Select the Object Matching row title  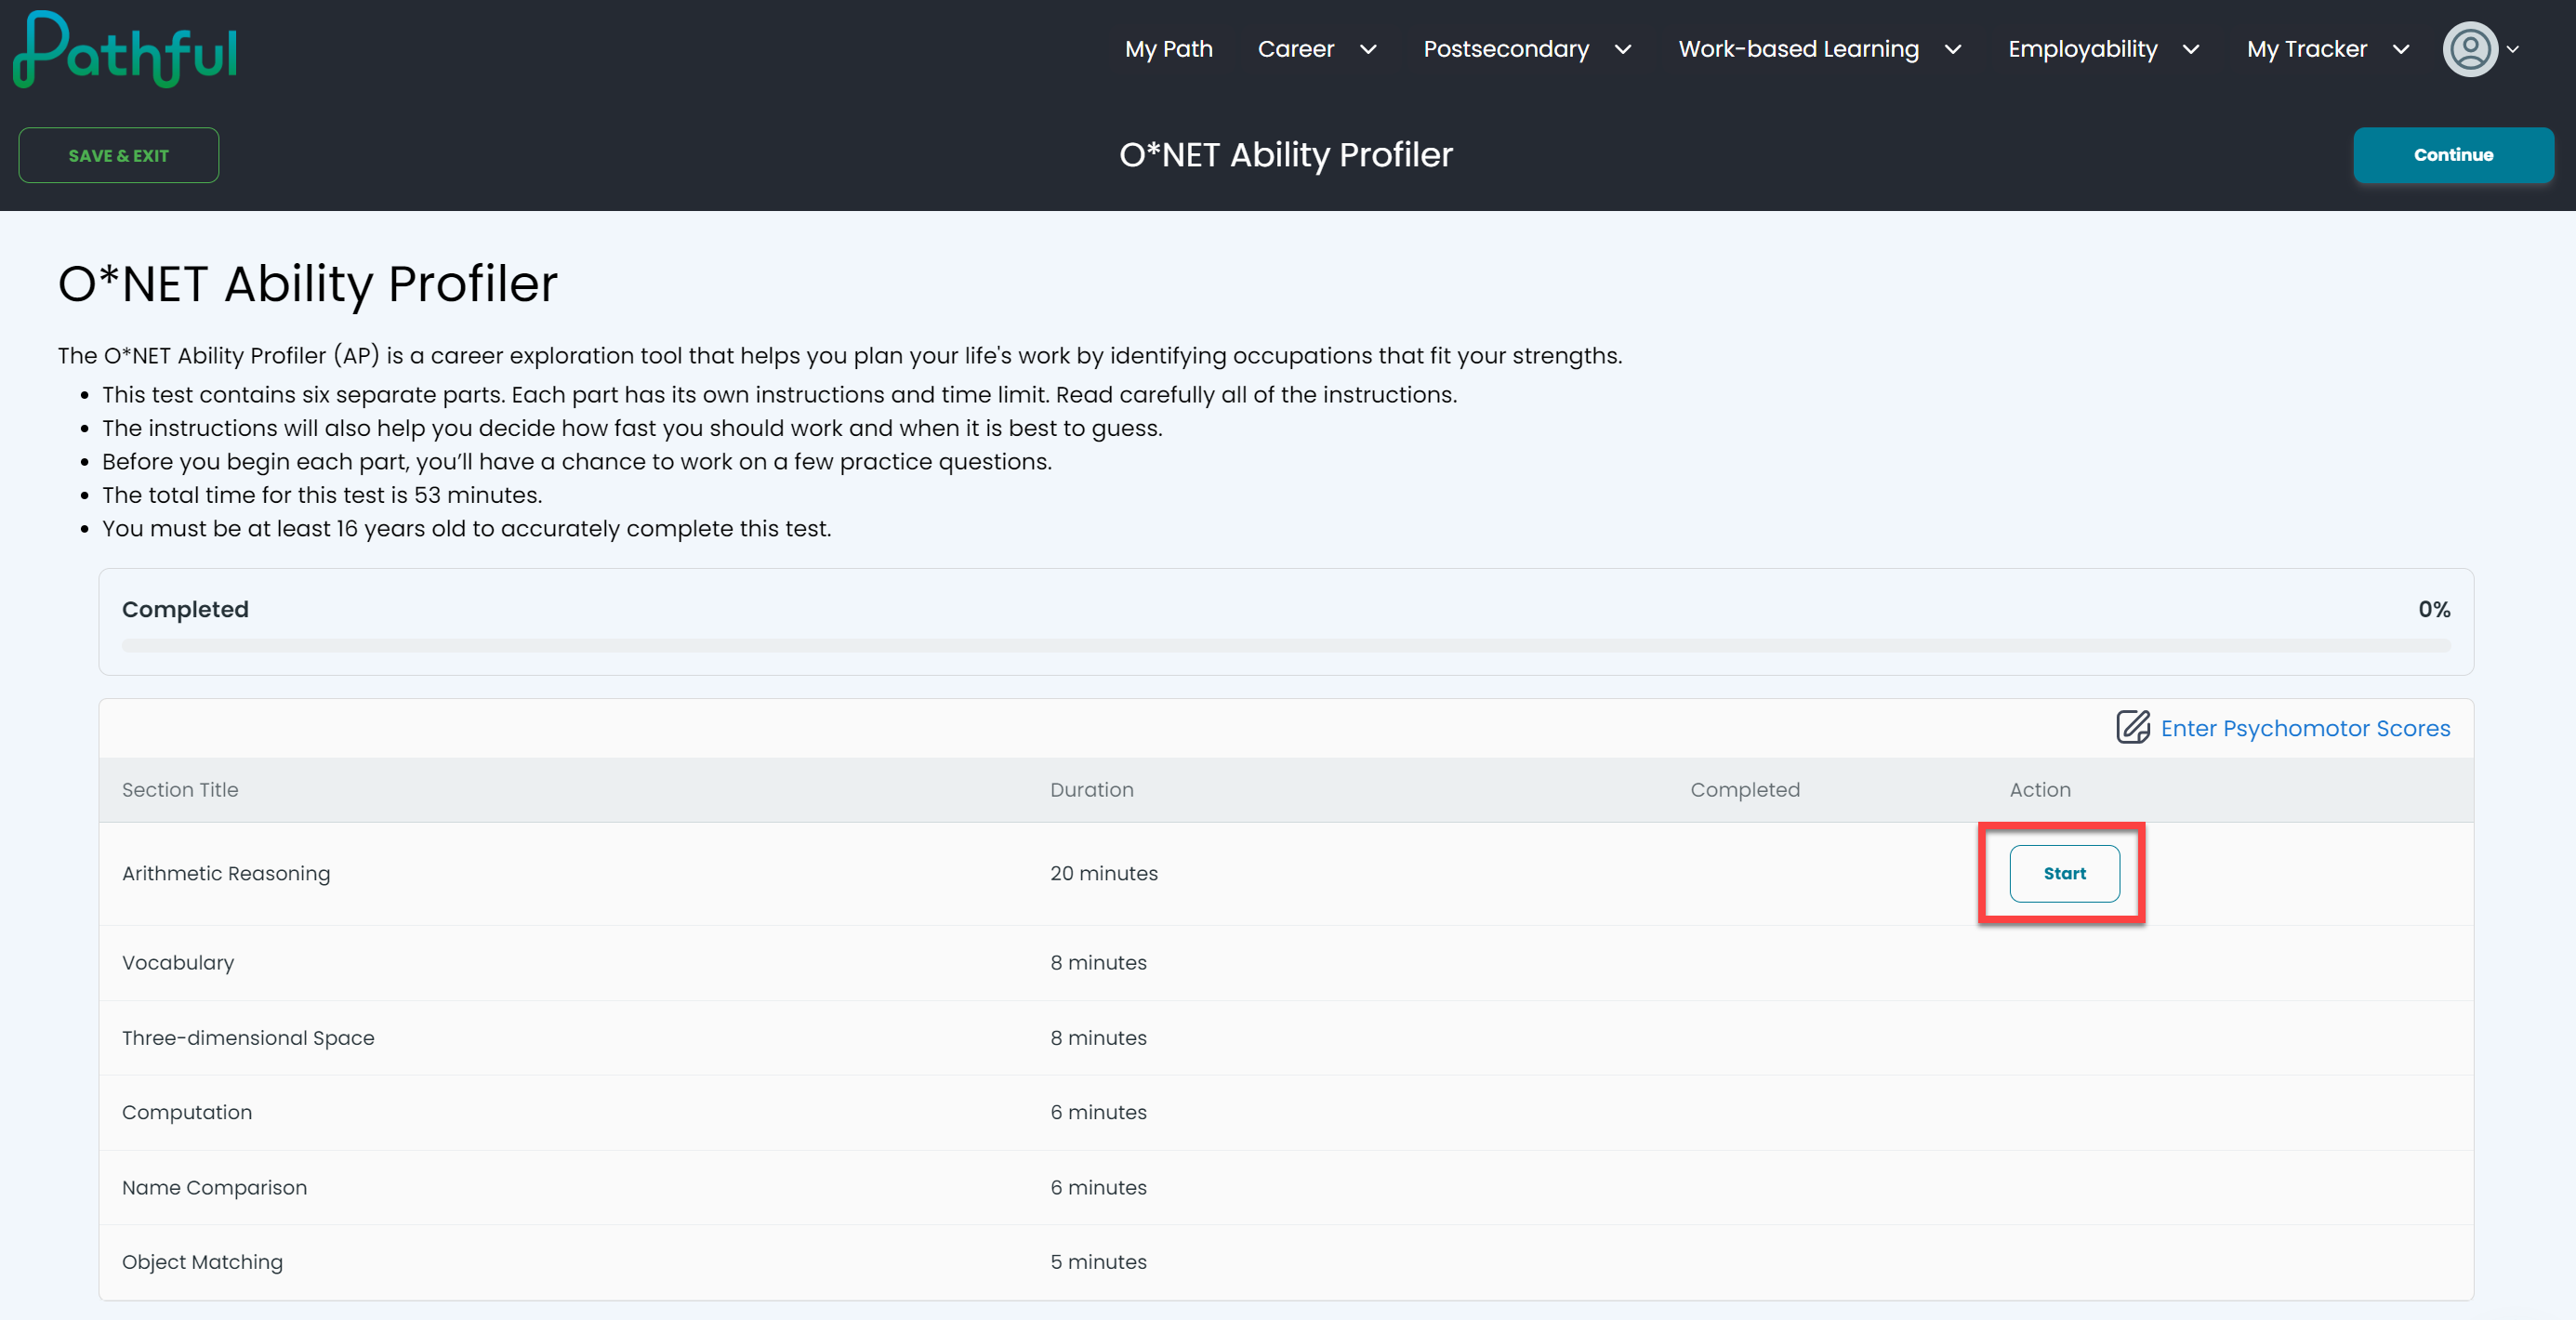[202, 1262]
